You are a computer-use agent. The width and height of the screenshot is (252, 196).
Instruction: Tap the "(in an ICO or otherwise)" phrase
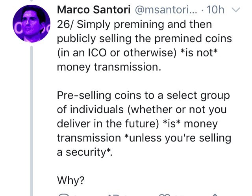[117, 53]
